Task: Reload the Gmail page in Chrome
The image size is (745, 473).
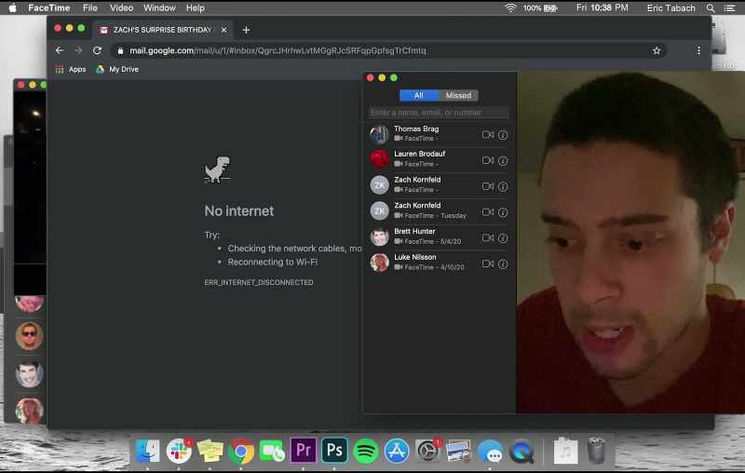Action: [98, 50]
